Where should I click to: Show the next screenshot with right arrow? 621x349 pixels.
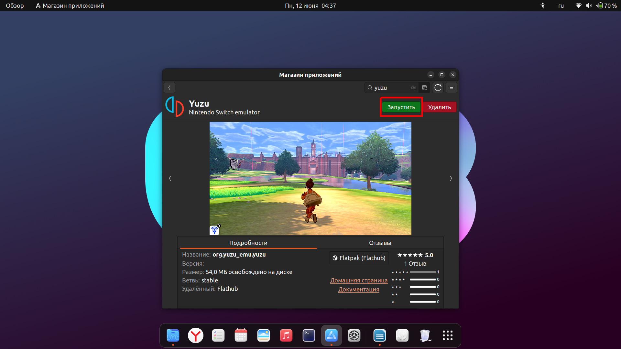tap(451, 178)
